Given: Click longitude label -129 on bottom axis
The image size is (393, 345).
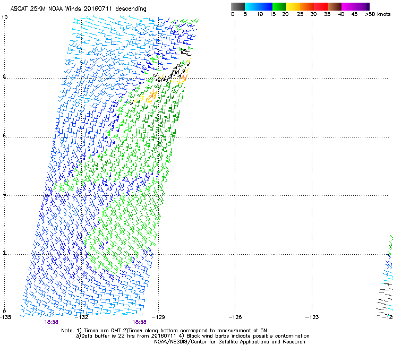Looking at the screenshot, I should click(158, 317).
